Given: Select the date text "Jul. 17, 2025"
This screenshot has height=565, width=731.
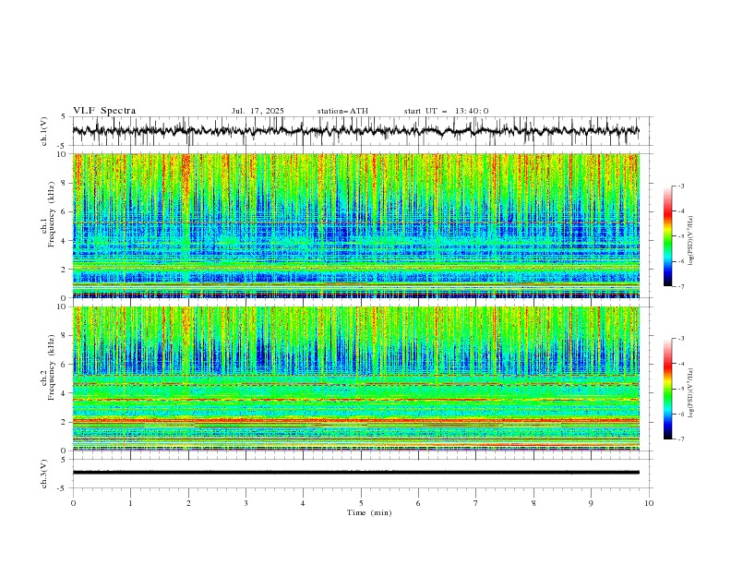Looking at the screenshot, I should click(x=258, y=111).
